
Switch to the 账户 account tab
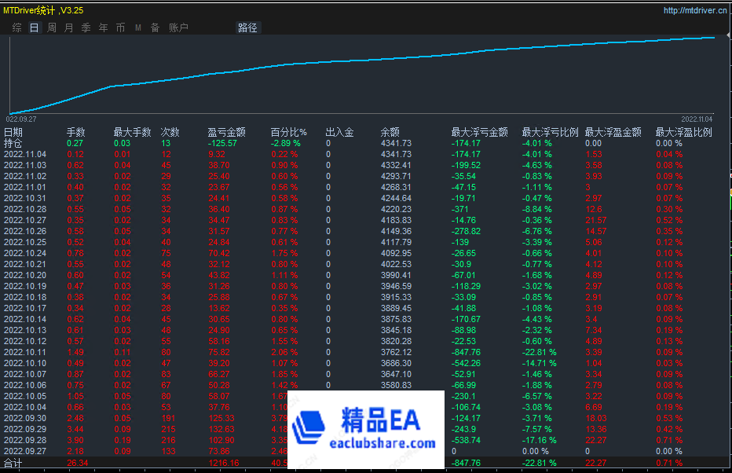point(178,27)
